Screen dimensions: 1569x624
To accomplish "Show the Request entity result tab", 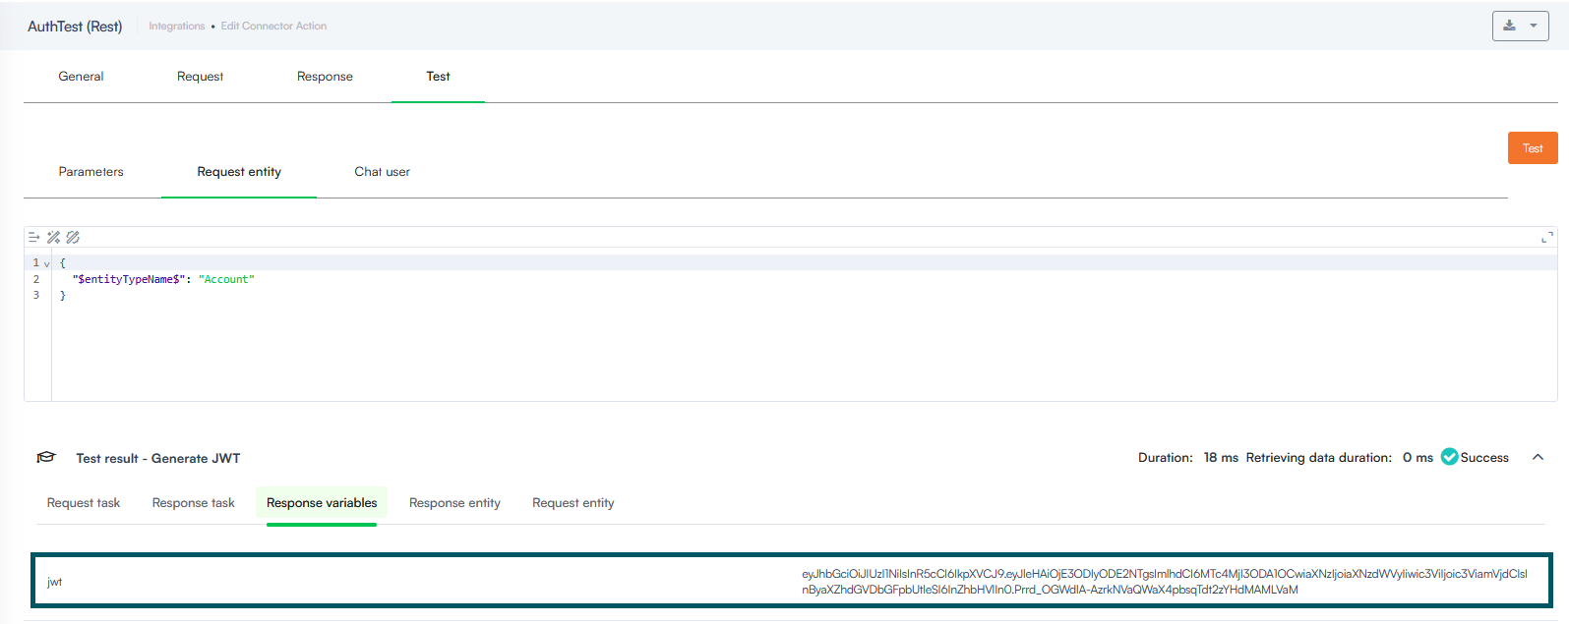I will click(573, 502).
